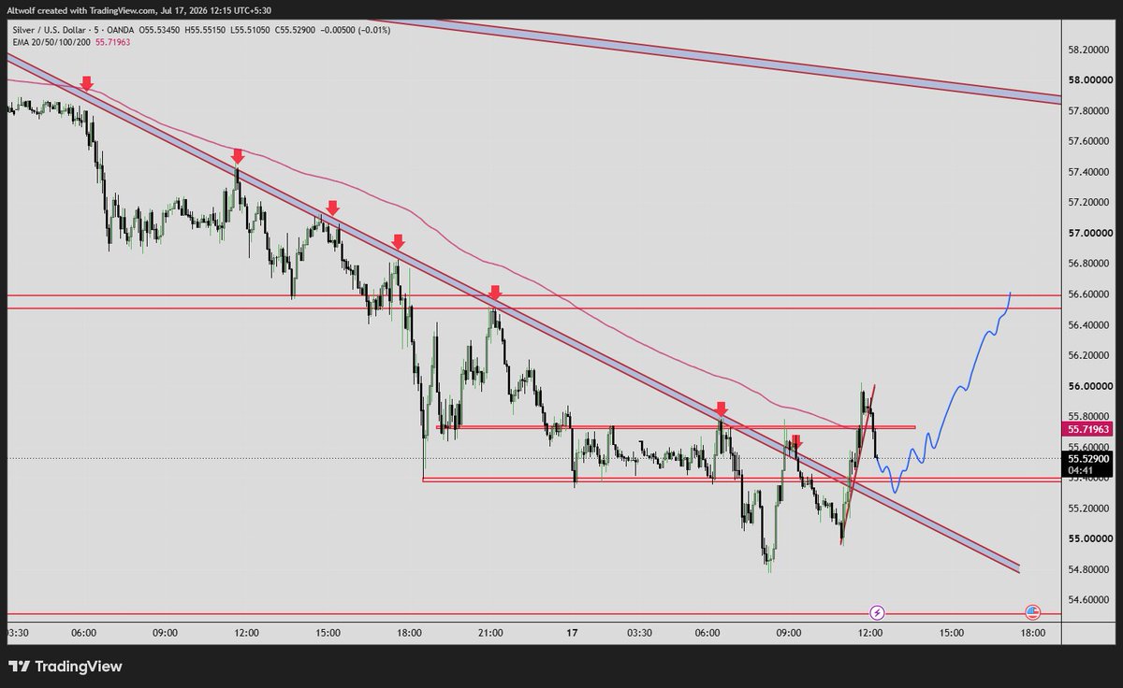Screen dimensions: 1123x688
Task: Click the purple lightning event icon
Action: [x=877, y=613]
